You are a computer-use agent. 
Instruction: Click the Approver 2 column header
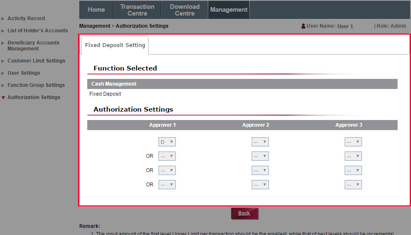[255, 125]
